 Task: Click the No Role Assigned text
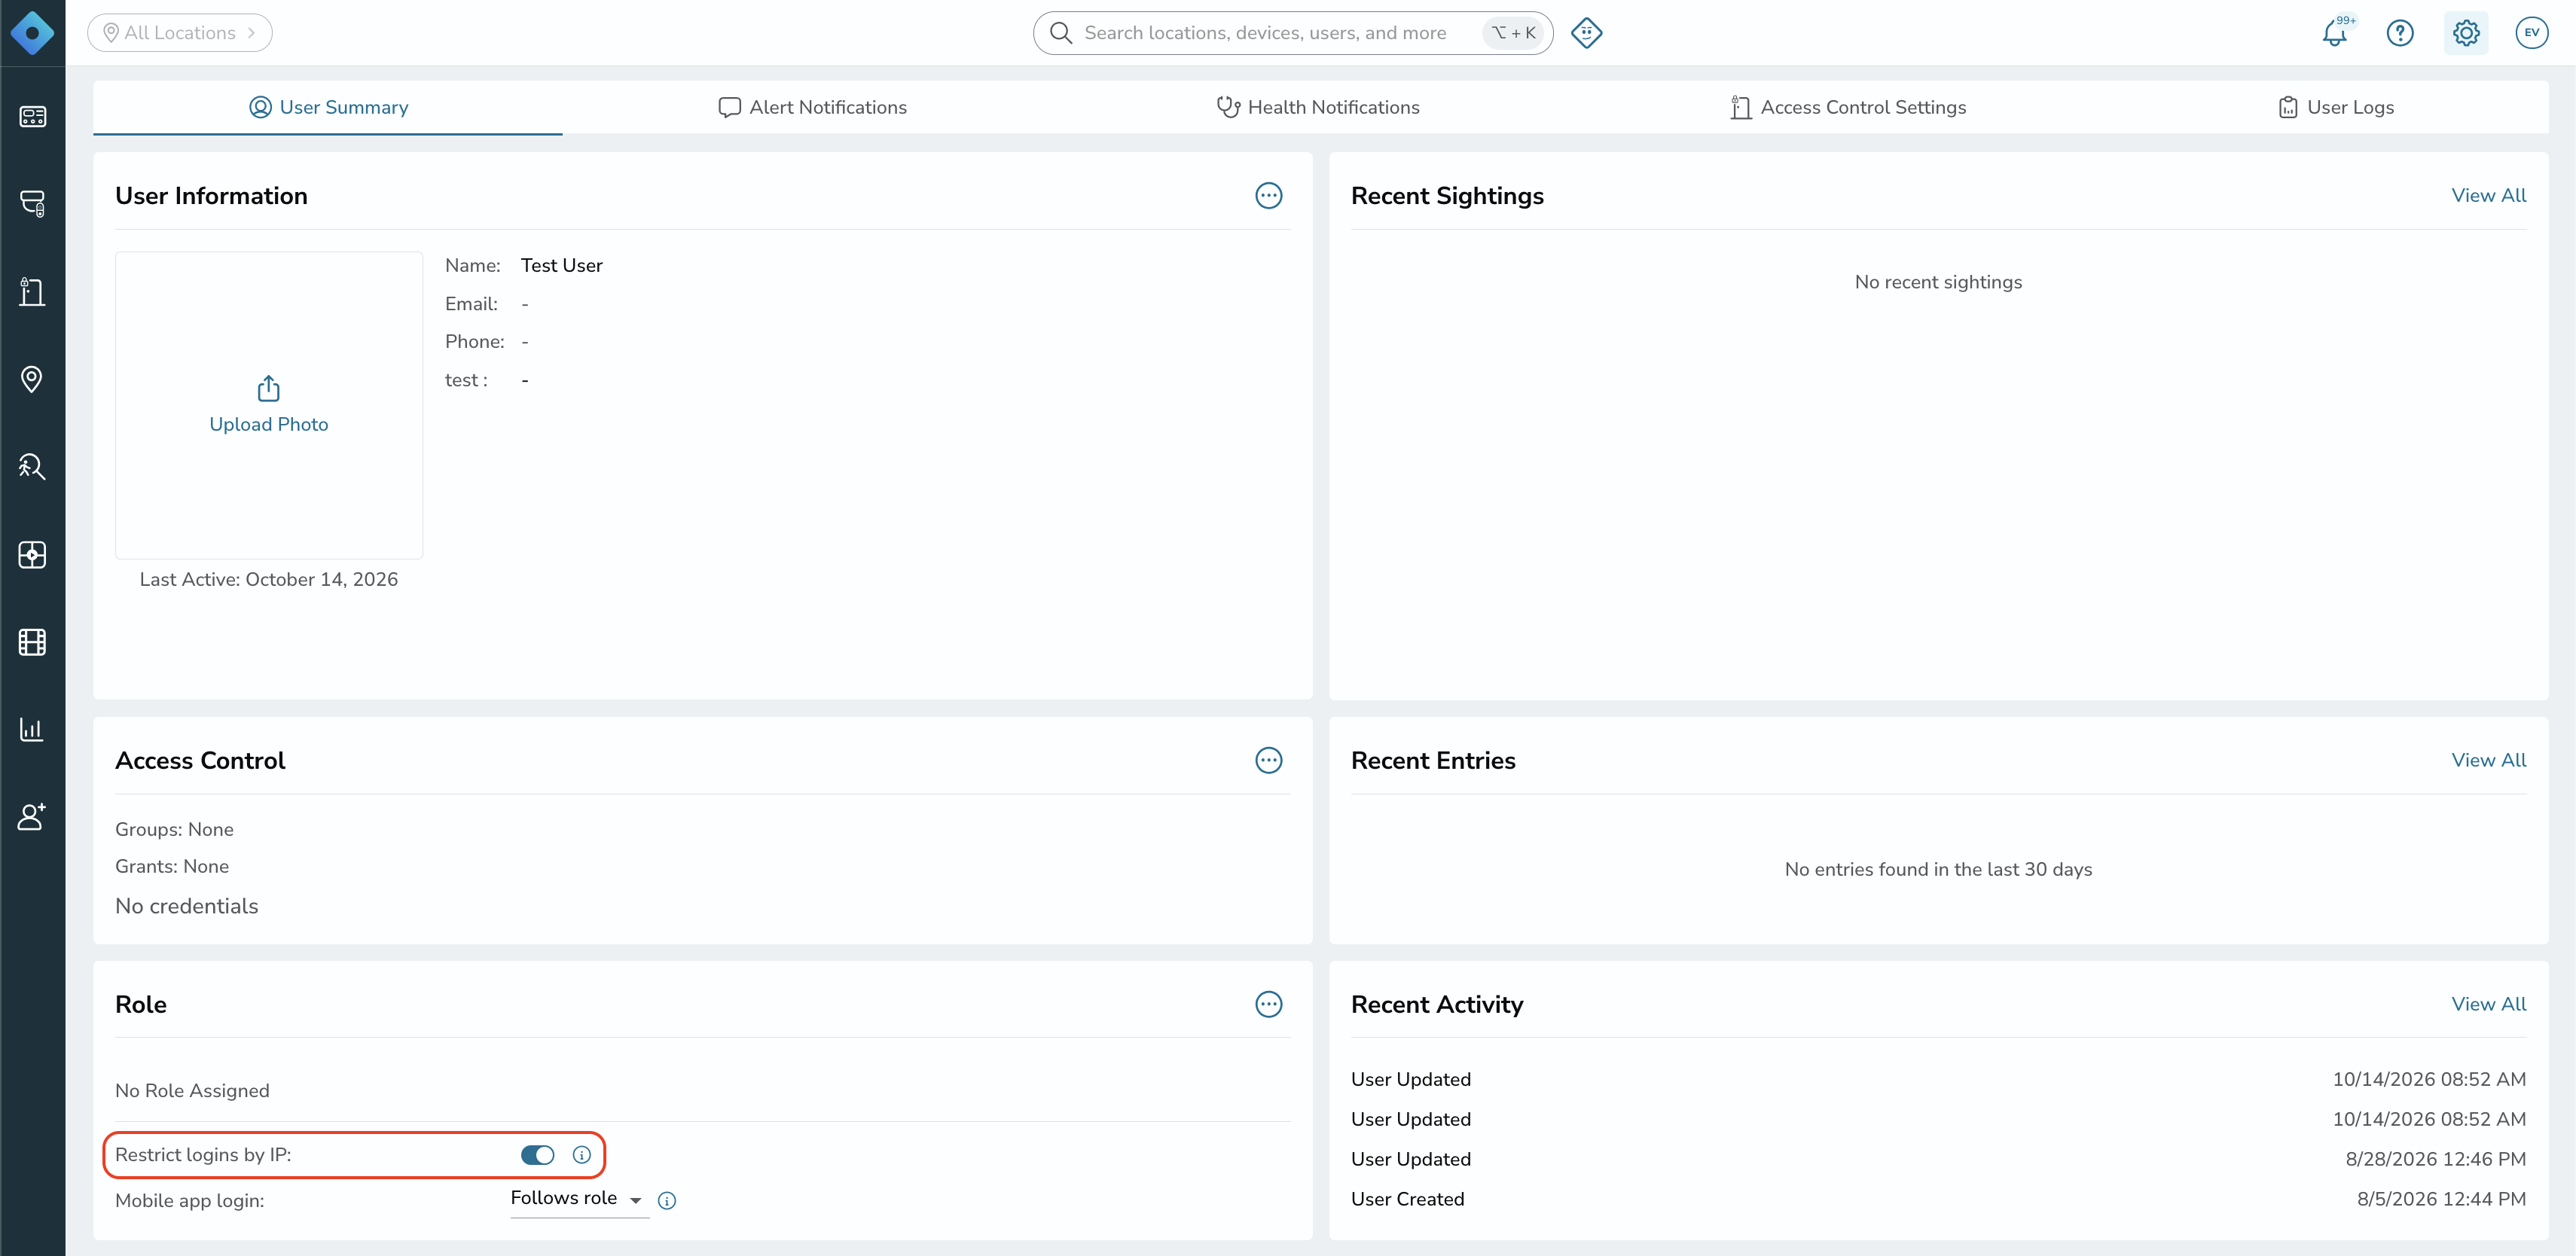click(192, 1091)
